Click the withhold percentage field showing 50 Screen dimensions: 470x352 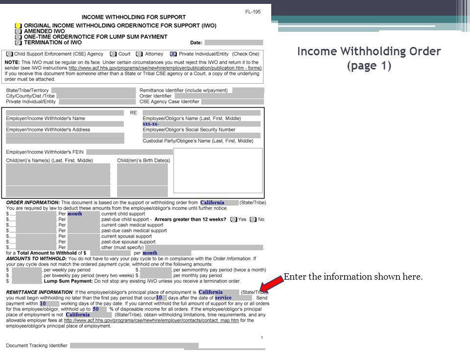99,309
